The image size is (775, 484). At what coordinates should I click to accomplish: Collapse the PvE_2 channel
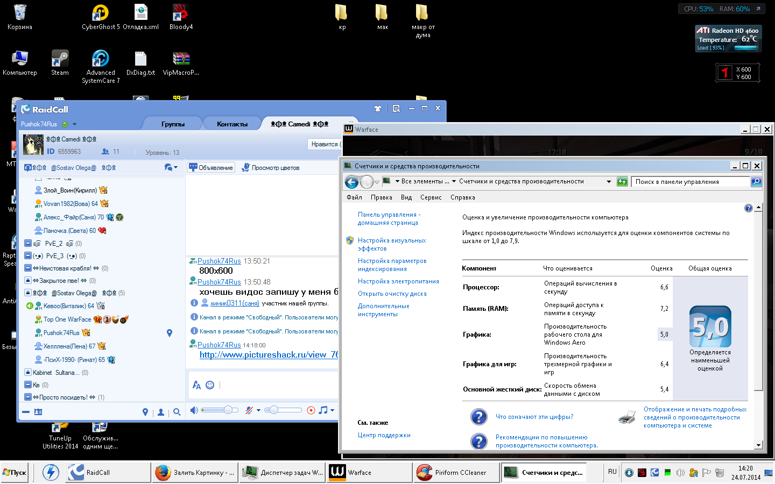pyautogui.click(x=28, y=244)
